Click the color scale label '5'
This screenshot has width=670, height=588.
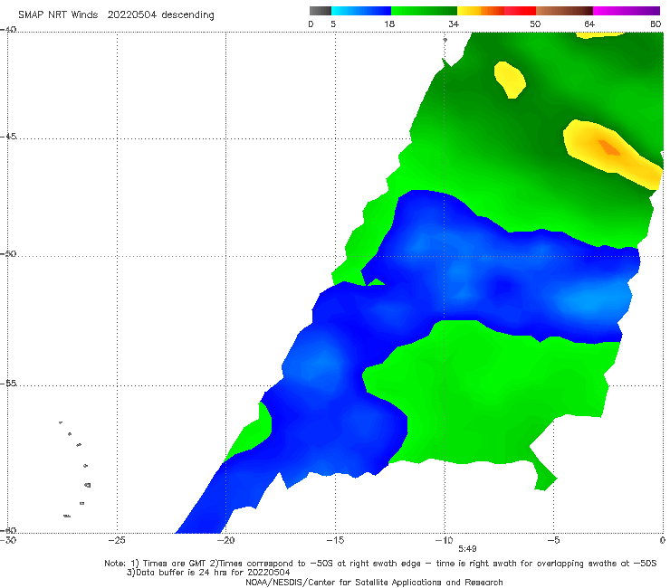[x=333, y=24]
